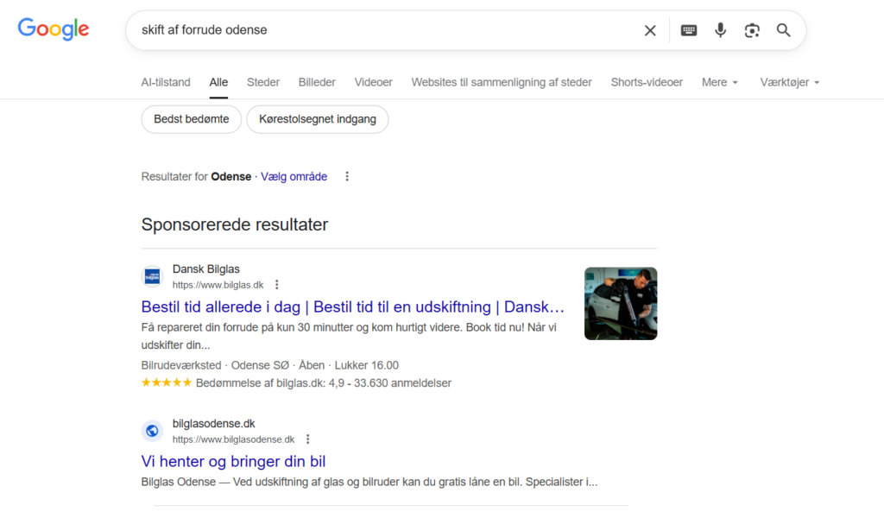
Task: Start voice search with the microphone icon
Action: coord(720,30)
